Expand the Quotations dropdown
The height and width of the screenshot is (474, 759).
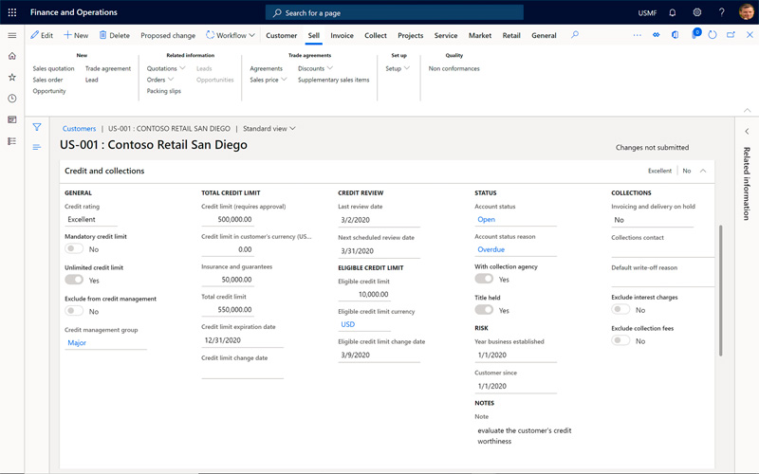(x=166, y=68)
